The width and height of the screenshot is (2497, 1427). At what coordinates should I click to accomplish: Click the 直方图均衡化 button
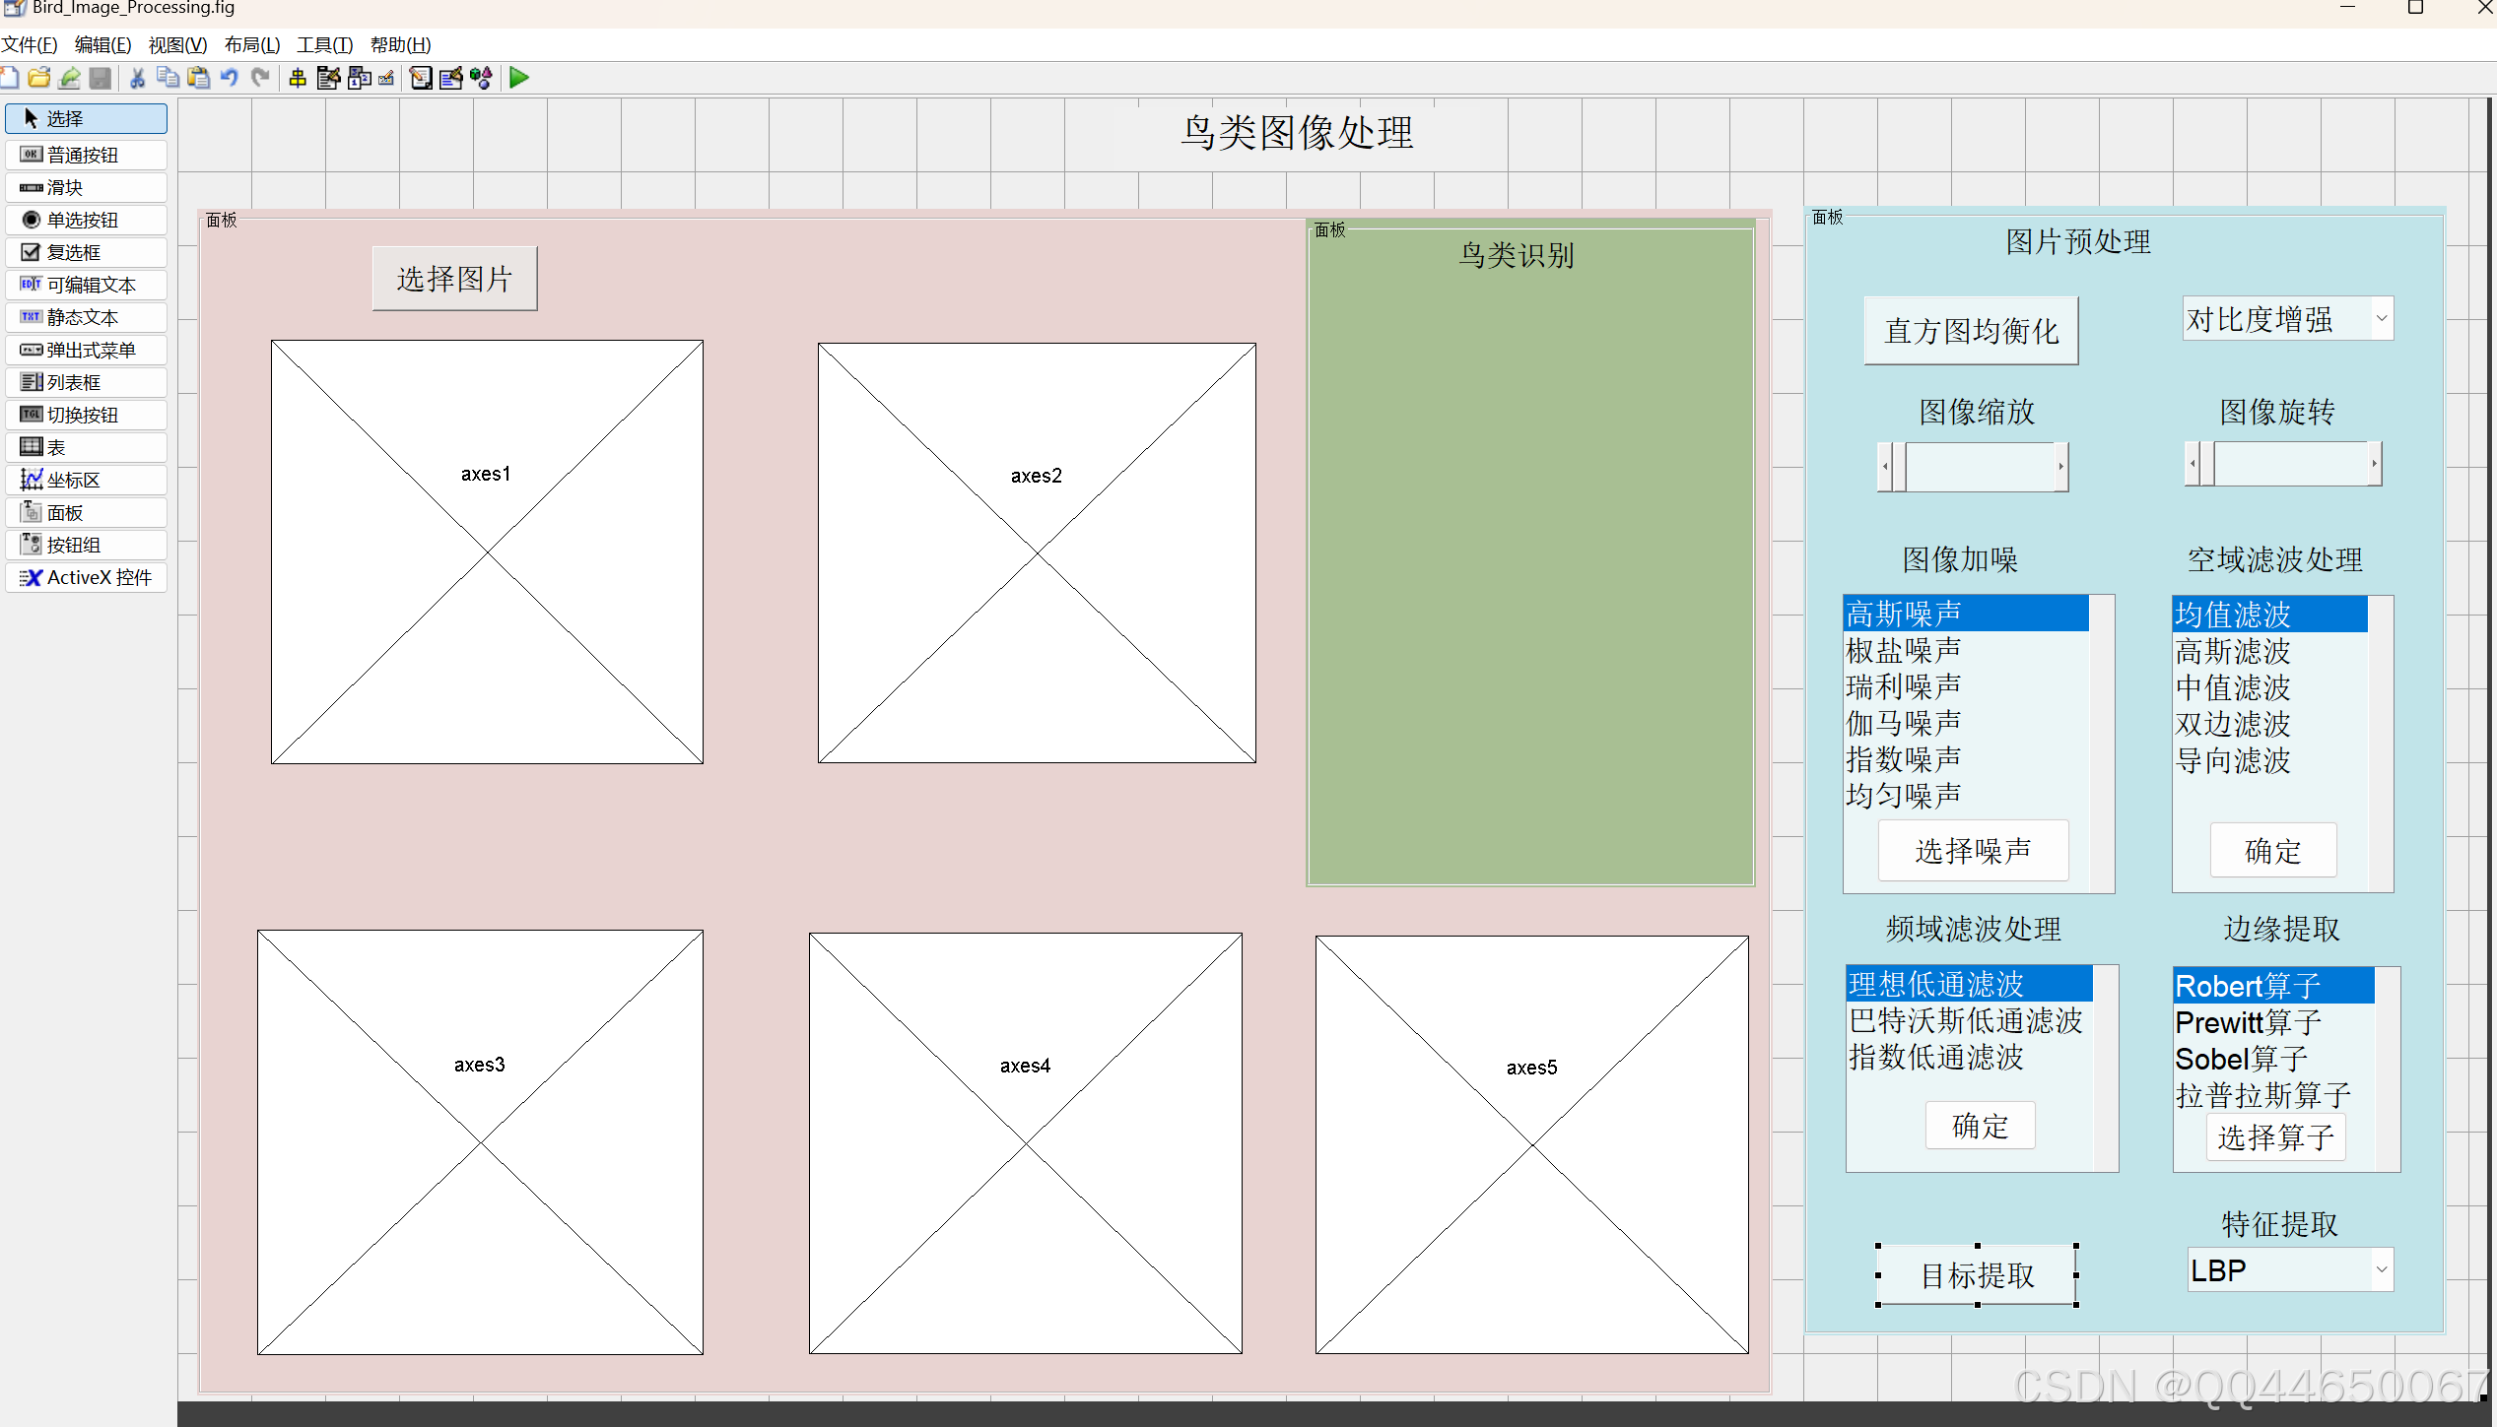pos(1971,331)
